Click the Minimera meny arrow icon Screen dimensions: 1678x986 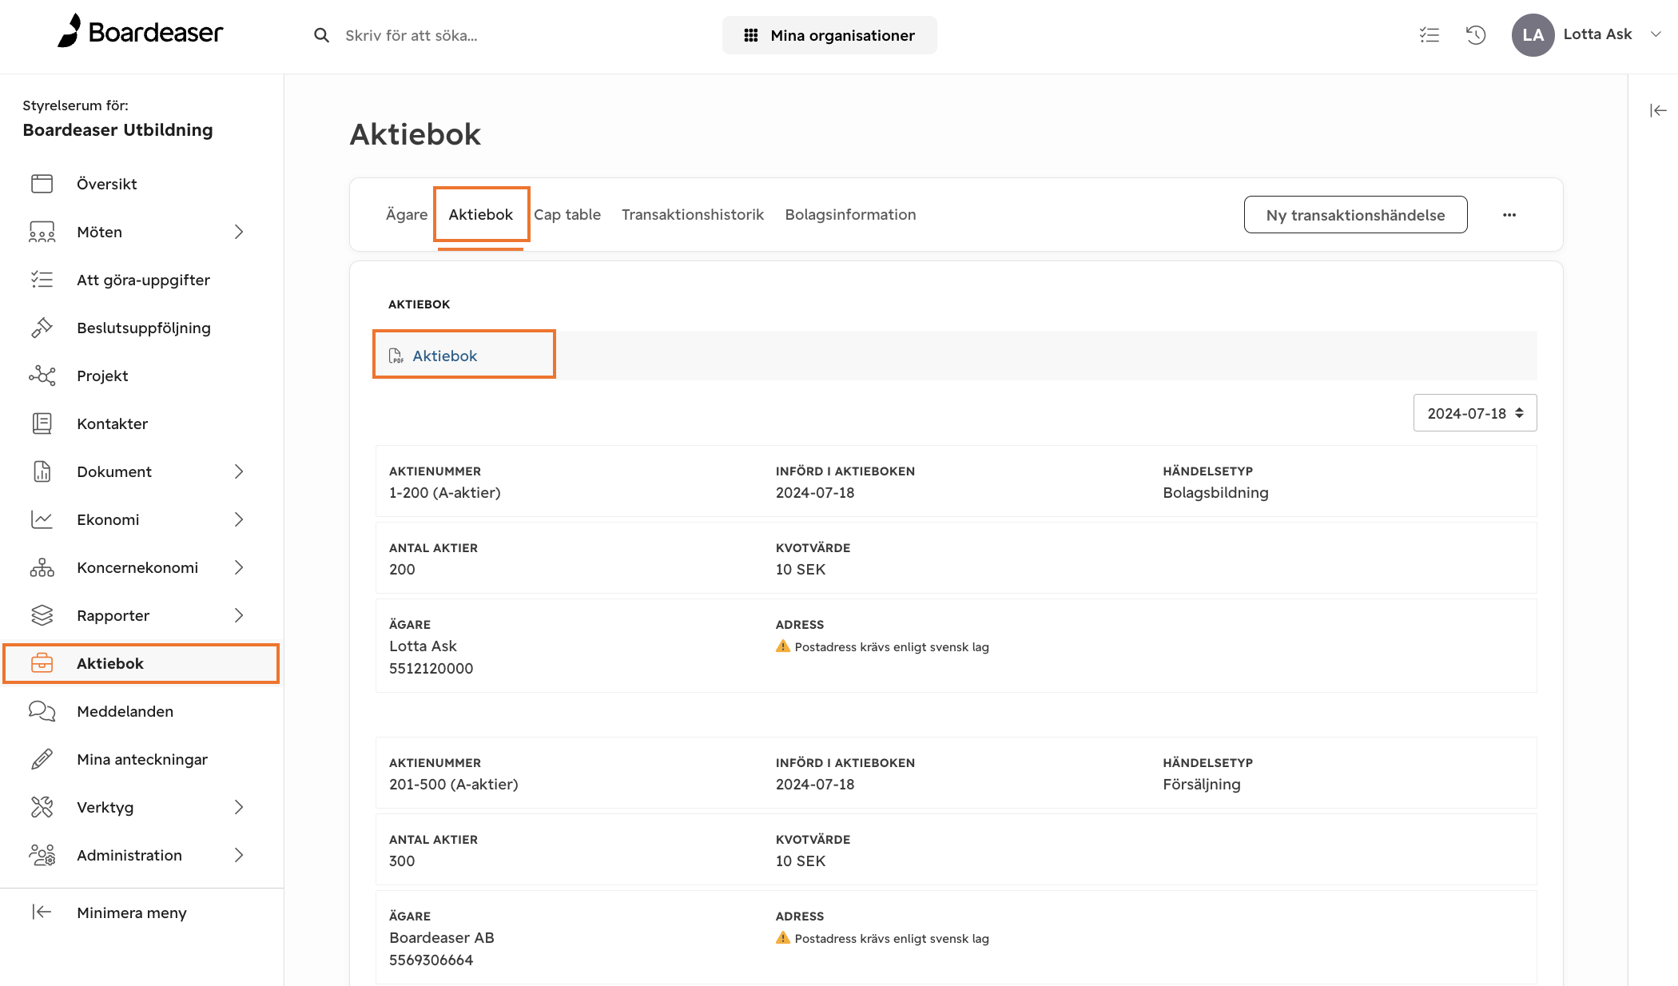pyautogui.click(x=42, y=912)
